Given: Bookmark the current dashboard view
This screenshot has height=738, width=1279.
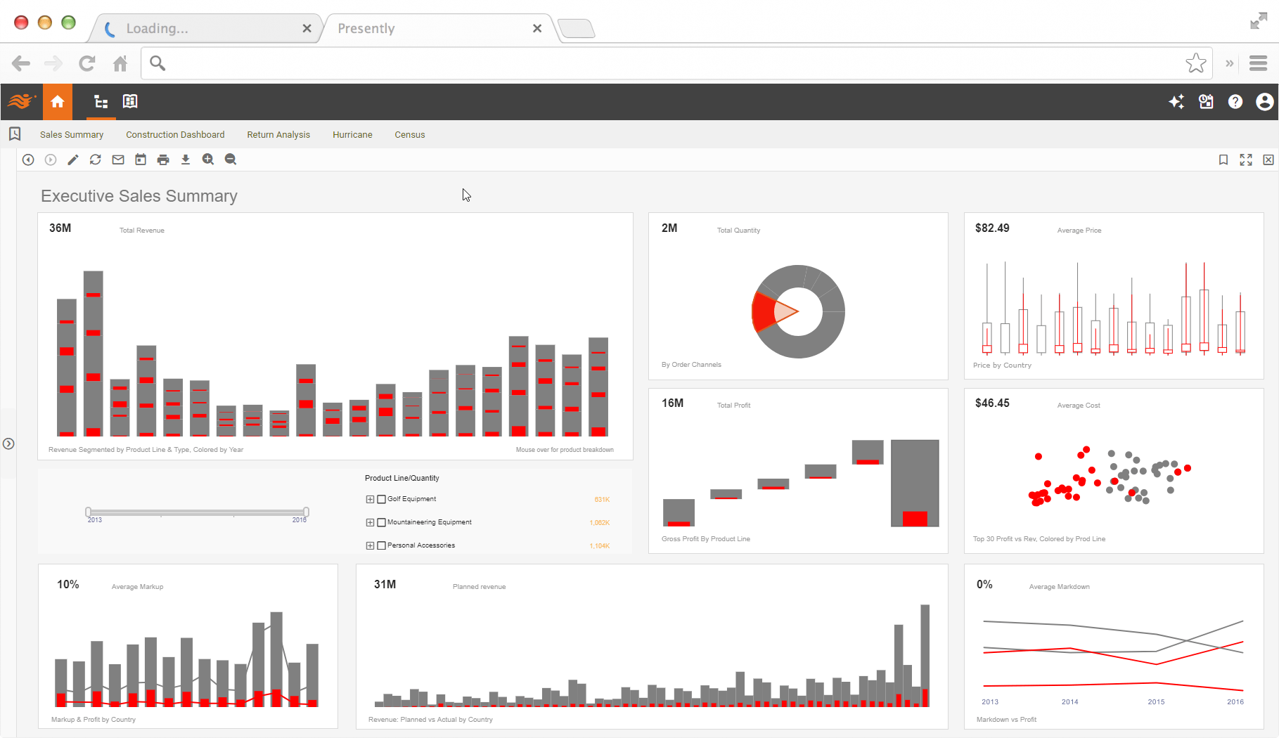Looking at the screenshot, I should 1223,160.
